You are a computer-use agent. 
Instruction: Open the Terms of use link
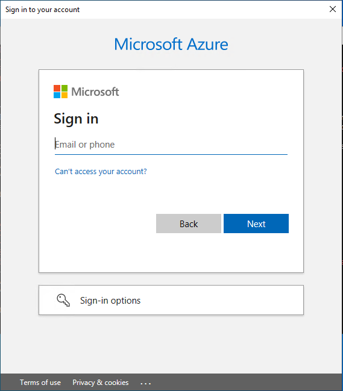40,383
